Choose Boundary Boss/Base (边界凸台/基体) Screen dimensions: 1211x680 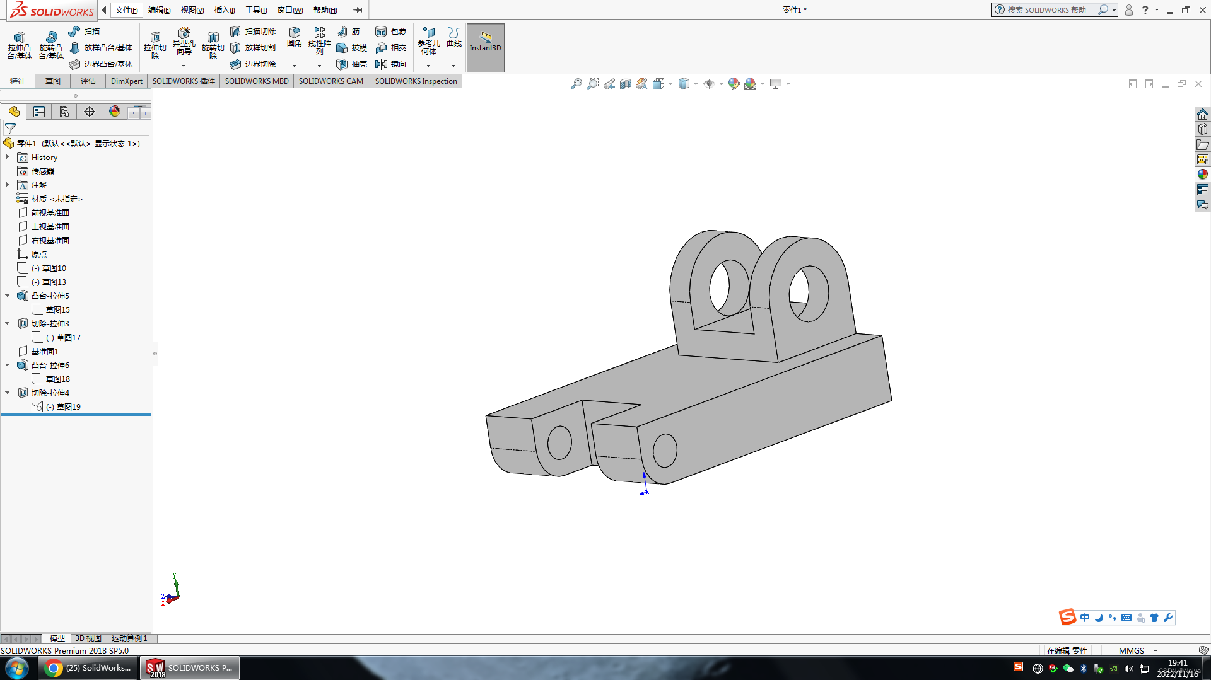(101, 64)
